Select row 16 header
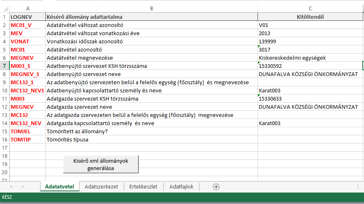The height and width of the screenshot is (204, 364). pyautogui.click(x=5, y=139)
